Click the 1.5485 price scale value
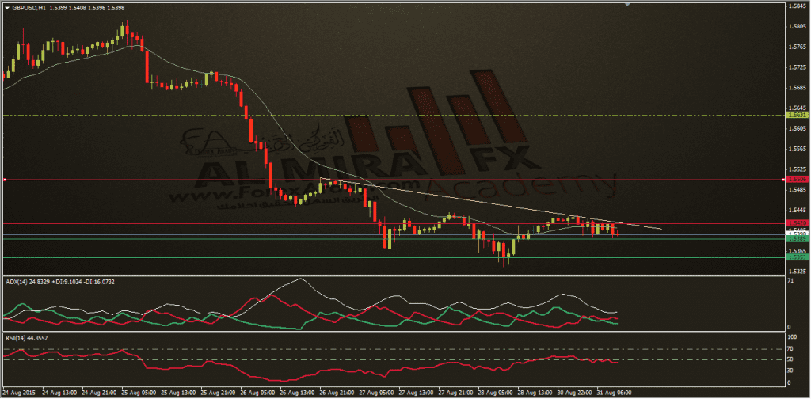 click(797, 189)
